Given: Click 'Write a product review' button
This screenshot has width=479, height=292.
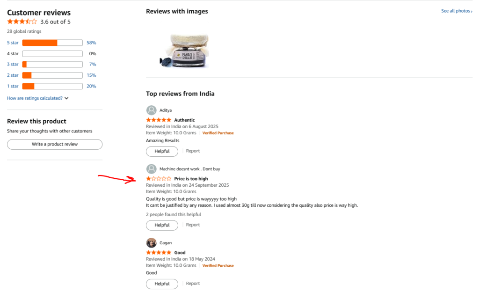Looking at the screenshot, I should 54,144.
